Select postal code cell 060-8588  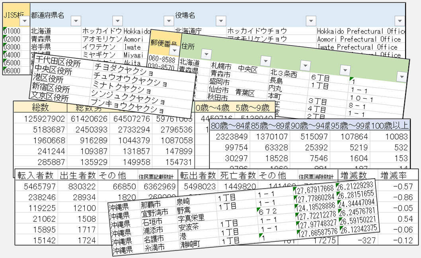point(162,59)
